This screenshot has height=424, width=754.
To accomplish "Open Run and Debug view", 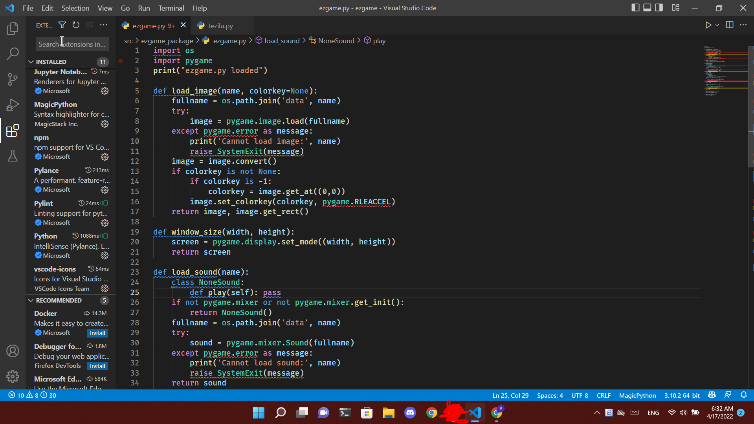I will [x=13, y=105].
